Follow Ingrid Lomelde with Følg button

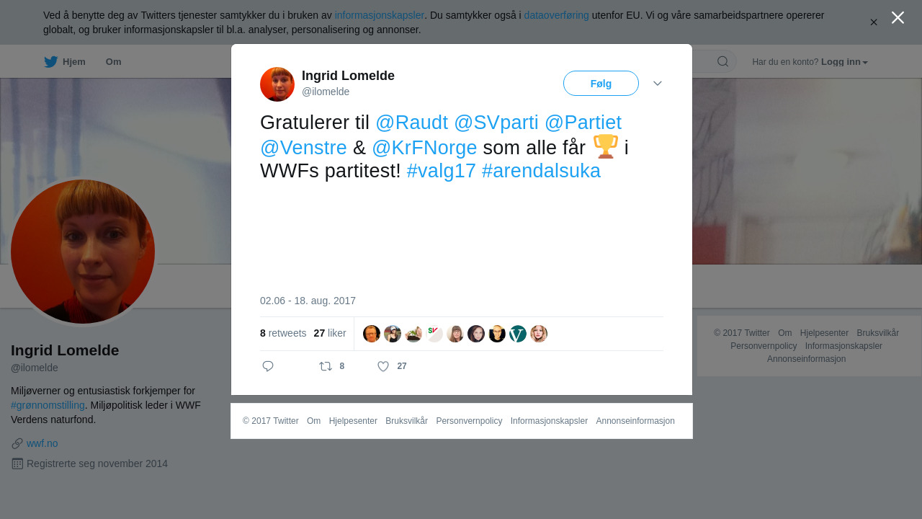[601, 84]
